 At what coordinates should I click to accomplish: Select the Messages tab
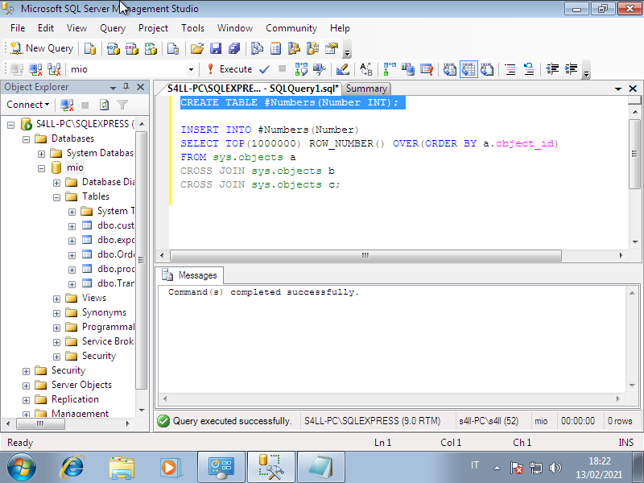(192, 275)
